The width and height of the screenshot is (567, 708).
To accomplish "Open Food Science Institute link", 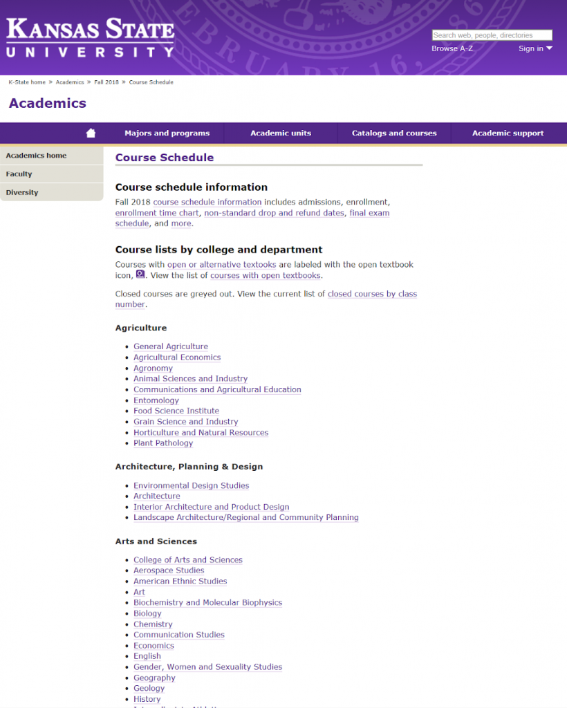I will click(176, 411).
